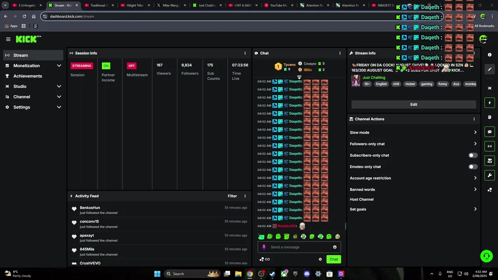Screen dimensions: 498x280
Task: Toggle Emotes-only chat switch
Action: pyautogui.click(x=473, y=167)
